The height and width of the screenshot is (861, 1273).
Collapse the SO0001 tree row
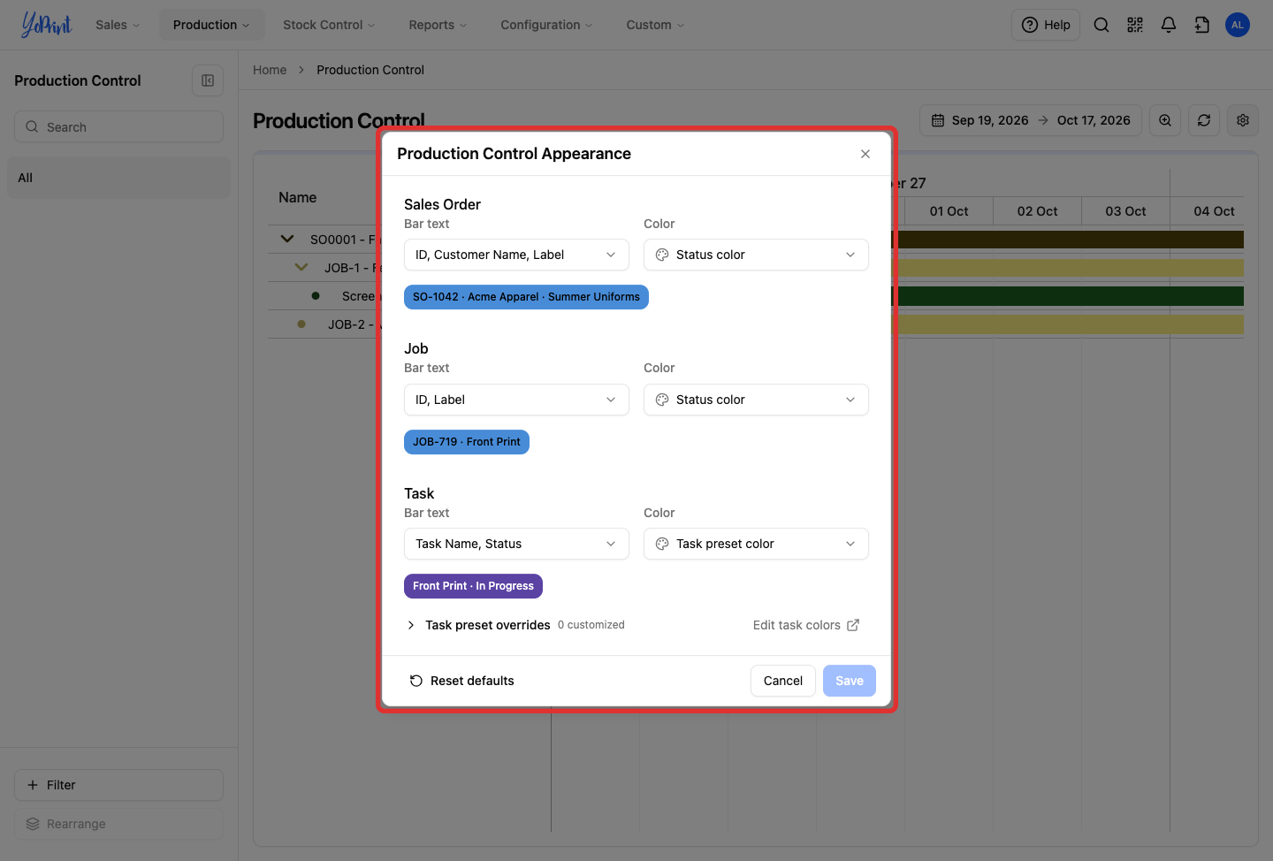pos(287,239)
